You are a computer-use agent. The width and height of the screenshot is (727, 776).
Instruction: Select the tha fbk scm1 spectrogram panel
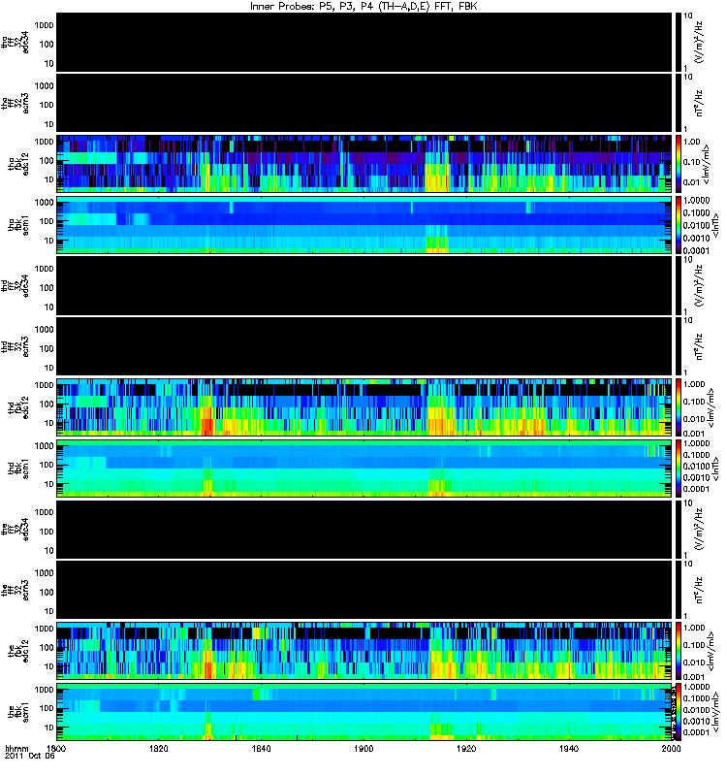[364, 225]
